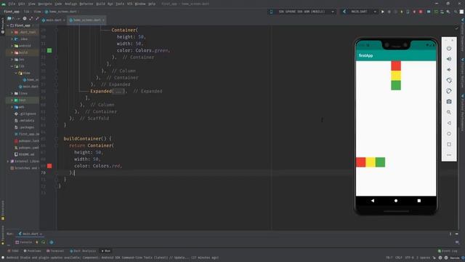The image size is (465, 262).
Task: Tap the red square in the emulator's top column
Action: click(x=396, y=65)
